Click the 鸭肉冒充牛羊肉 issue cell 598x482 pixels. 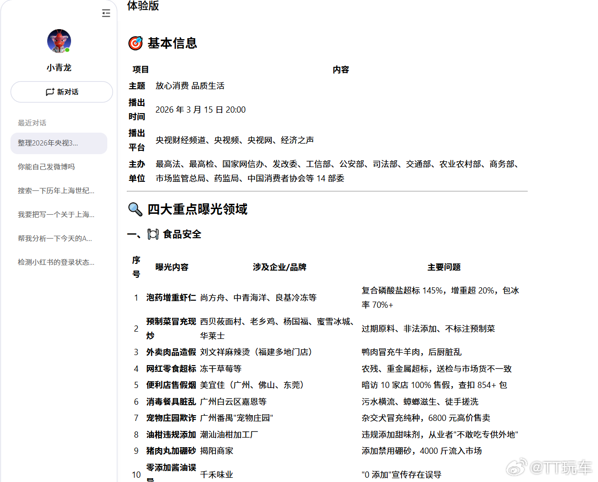(x=412, y=352)
